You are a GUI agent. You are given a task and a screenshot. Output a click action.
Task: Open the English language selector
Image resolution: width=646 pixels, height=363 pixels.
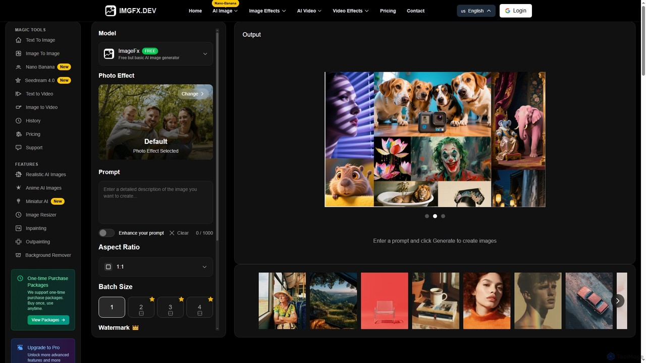476,11
